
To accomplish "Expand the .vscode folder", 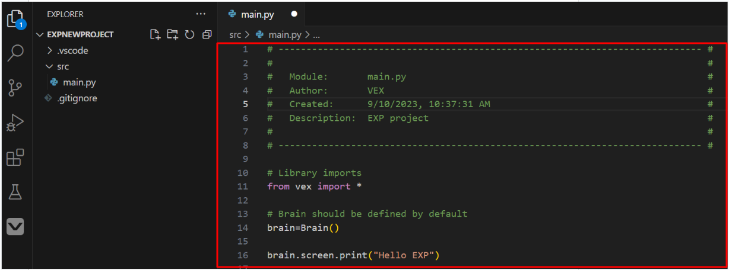I will click(72, 50).
